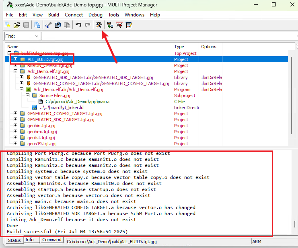Click the Connect to target icon

click(110, 25)
